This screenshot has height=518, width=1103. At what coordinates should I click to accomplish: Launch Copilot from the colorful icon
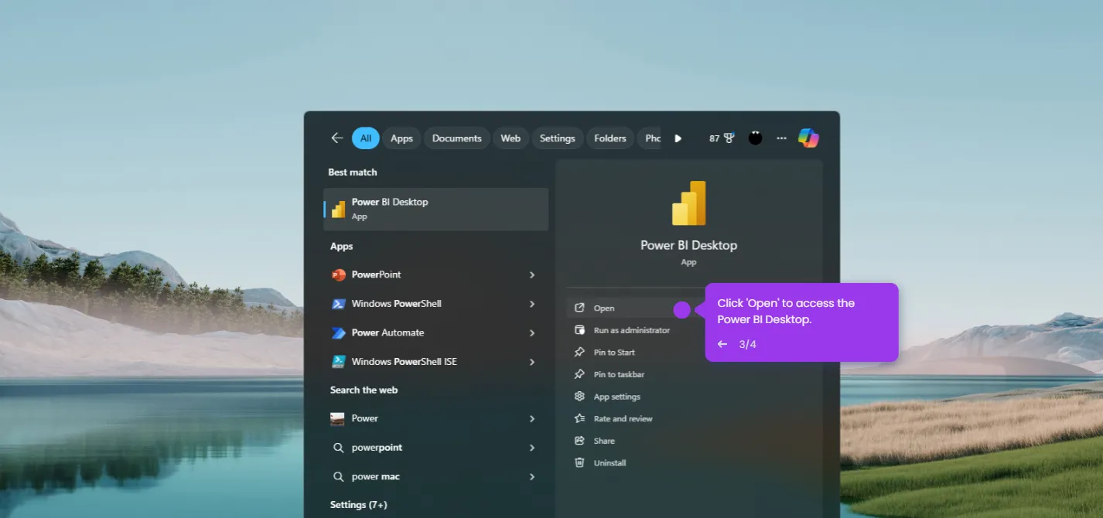[x=808, y=138]
